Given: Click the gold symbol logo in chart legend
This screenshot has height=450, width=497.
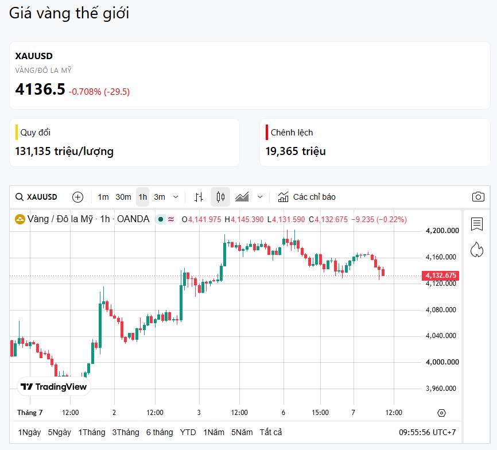Looking at the screenshot, I should [x=20, y=219].
